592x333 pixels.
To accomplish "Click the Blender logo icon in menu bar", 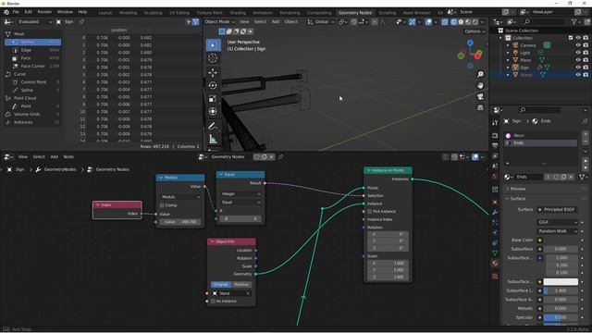I will tap(6, 12).
